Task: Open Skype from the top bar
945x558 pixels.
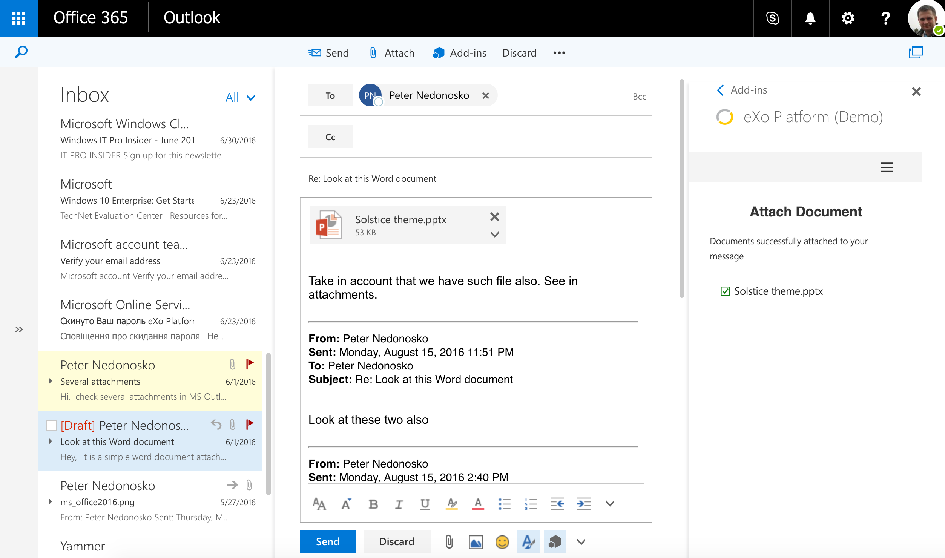Action: (772, 18)
